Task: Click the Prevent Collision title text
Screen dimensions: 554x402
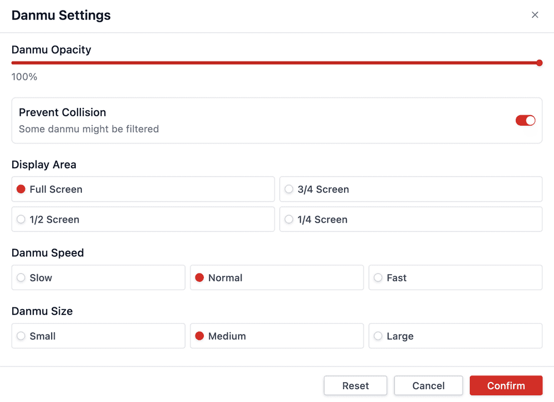Action: pos(63,112)
